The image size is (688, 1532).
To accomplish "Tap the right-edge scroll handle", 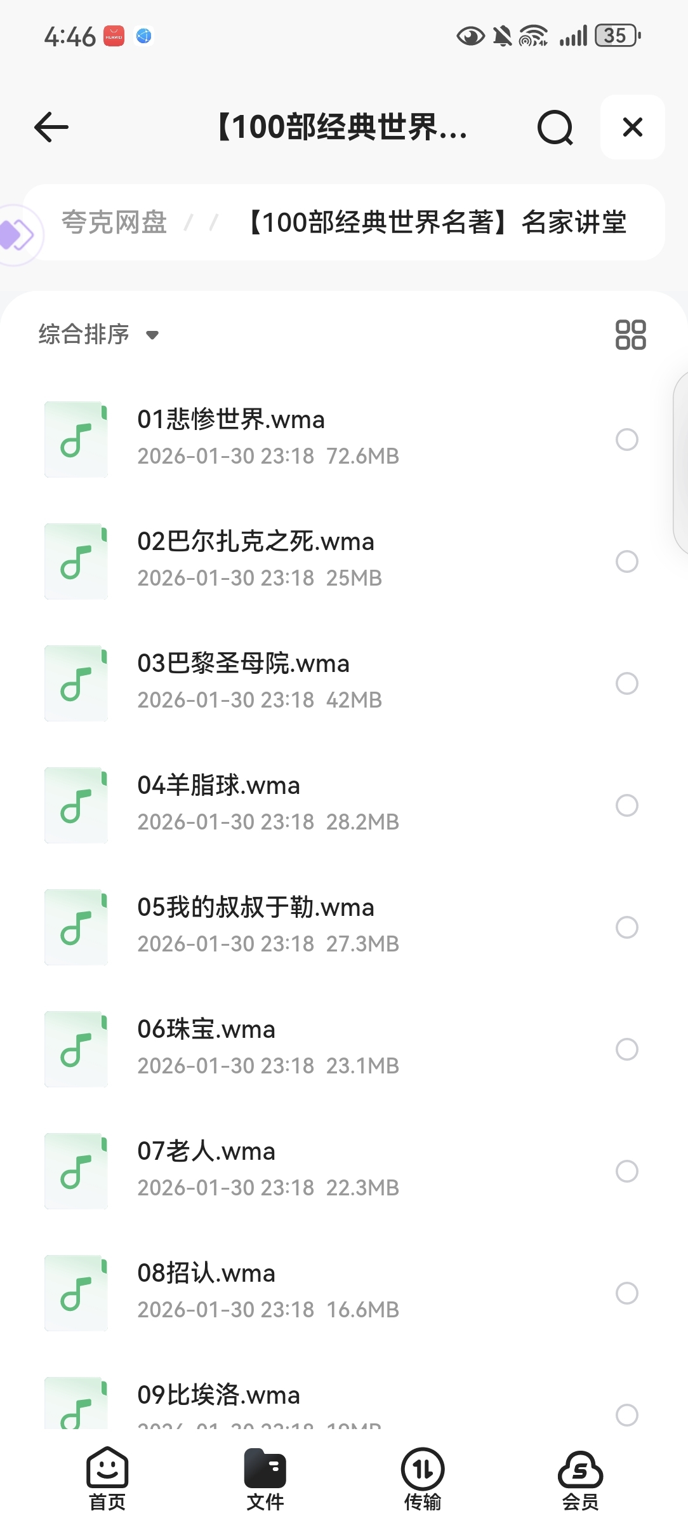I will (x=680, y=464).
